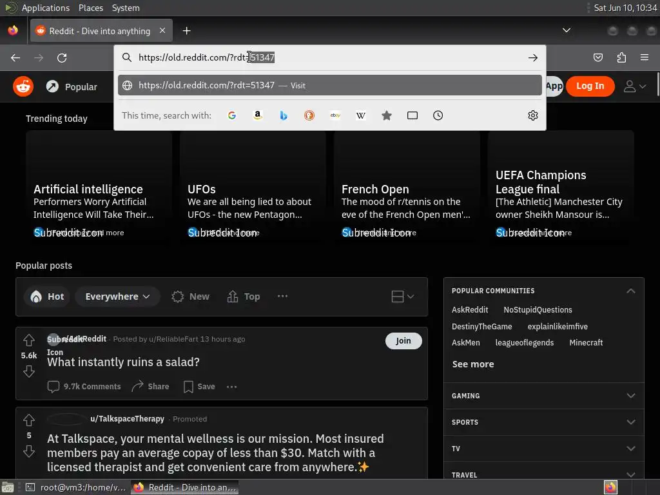Open 9.7k Comments on salad post
The height and width of the screenshot is (495, 660).
click(84, 387)
